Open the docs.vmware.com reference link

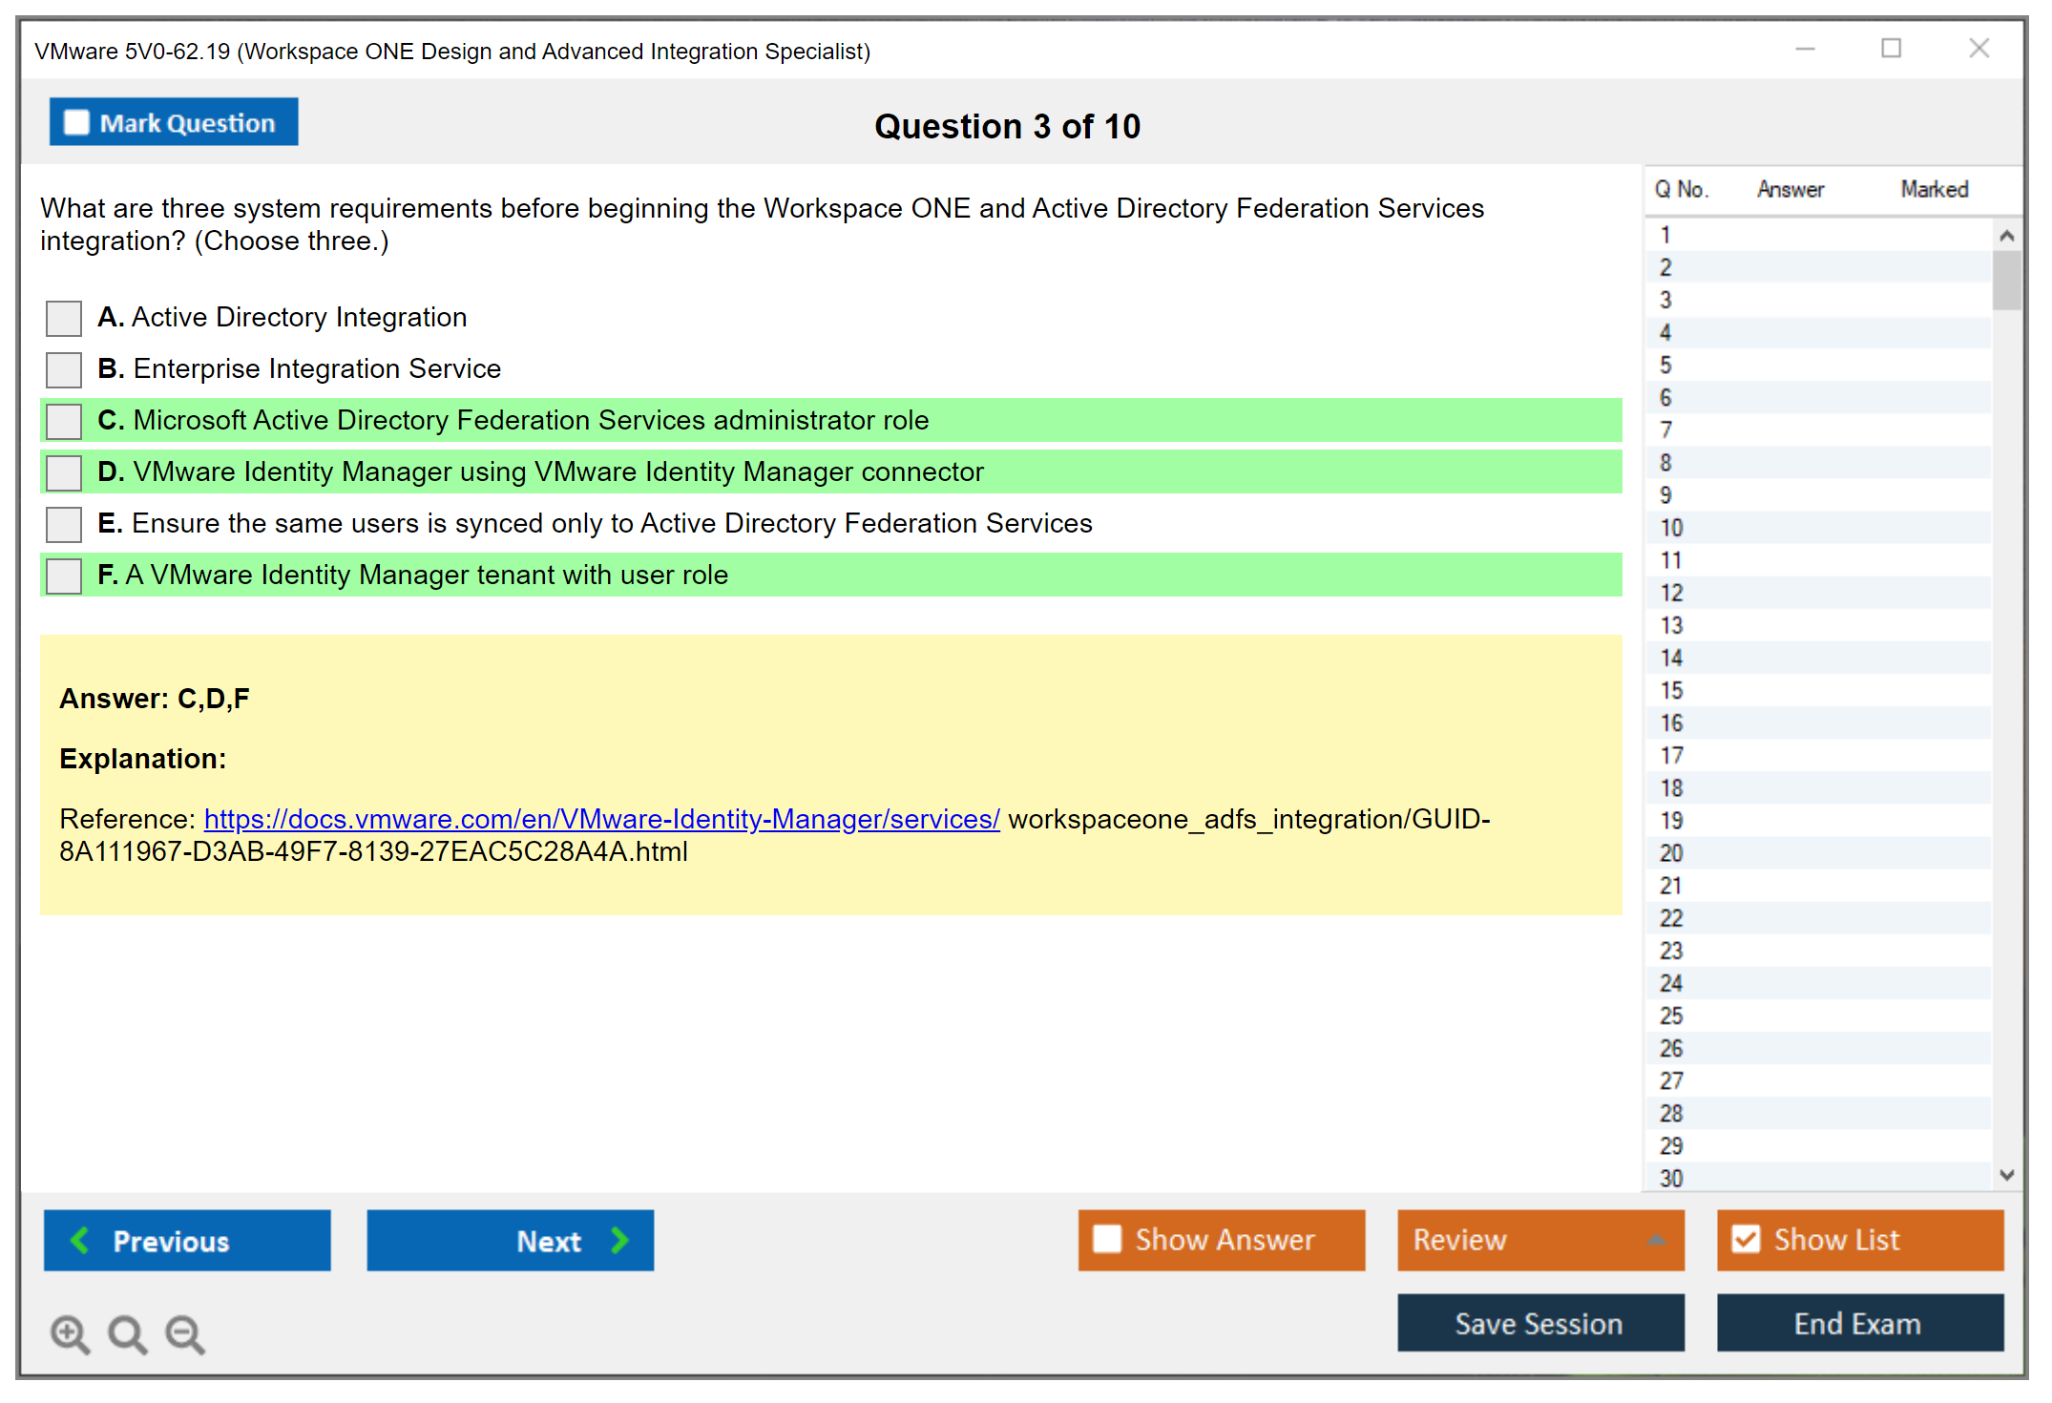601,819
